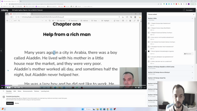Open the Notes tab

[19, 91]
